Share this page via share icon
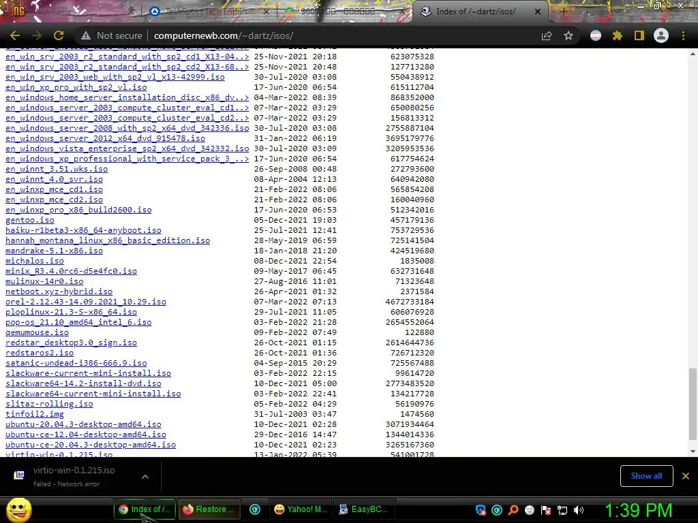The width and height of the screenshot is (698, 523). click(x=547, y=35)
